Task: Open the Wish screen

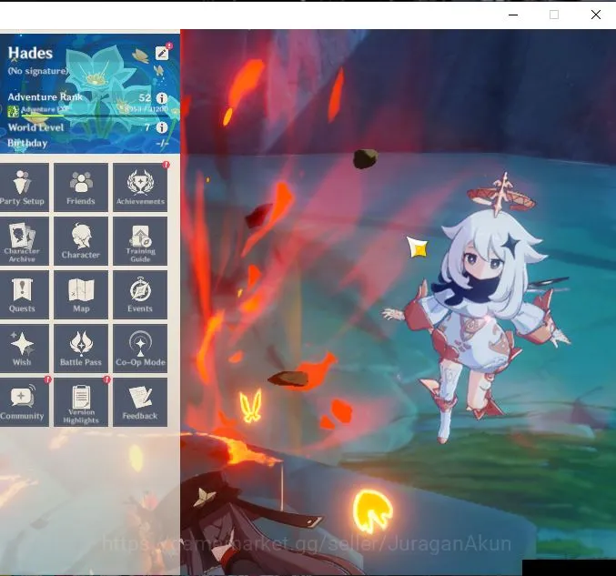Action: tap(24, 349)
